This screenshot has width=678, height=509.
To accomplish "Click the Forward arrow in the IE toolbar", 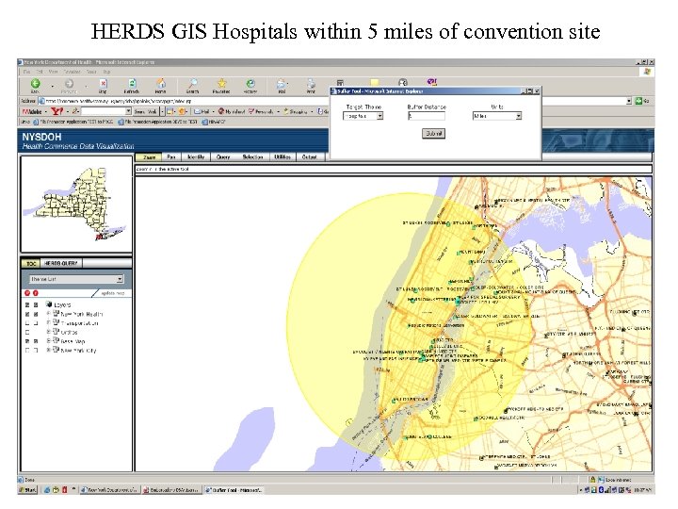I will click(x=69, y=84).
